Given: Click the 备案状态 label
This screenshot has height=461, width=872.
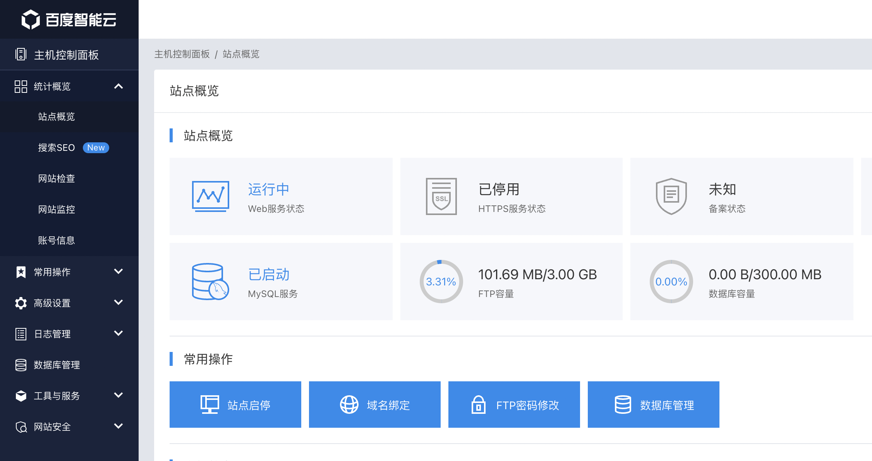Looking at the screenshot, I should point(727,209).
